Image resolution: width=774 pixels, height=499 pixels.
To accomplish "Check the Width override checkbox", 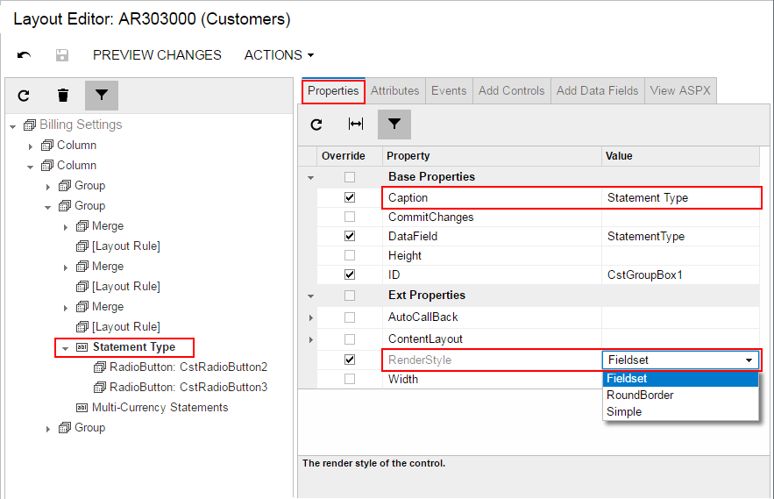I will 350,379.
